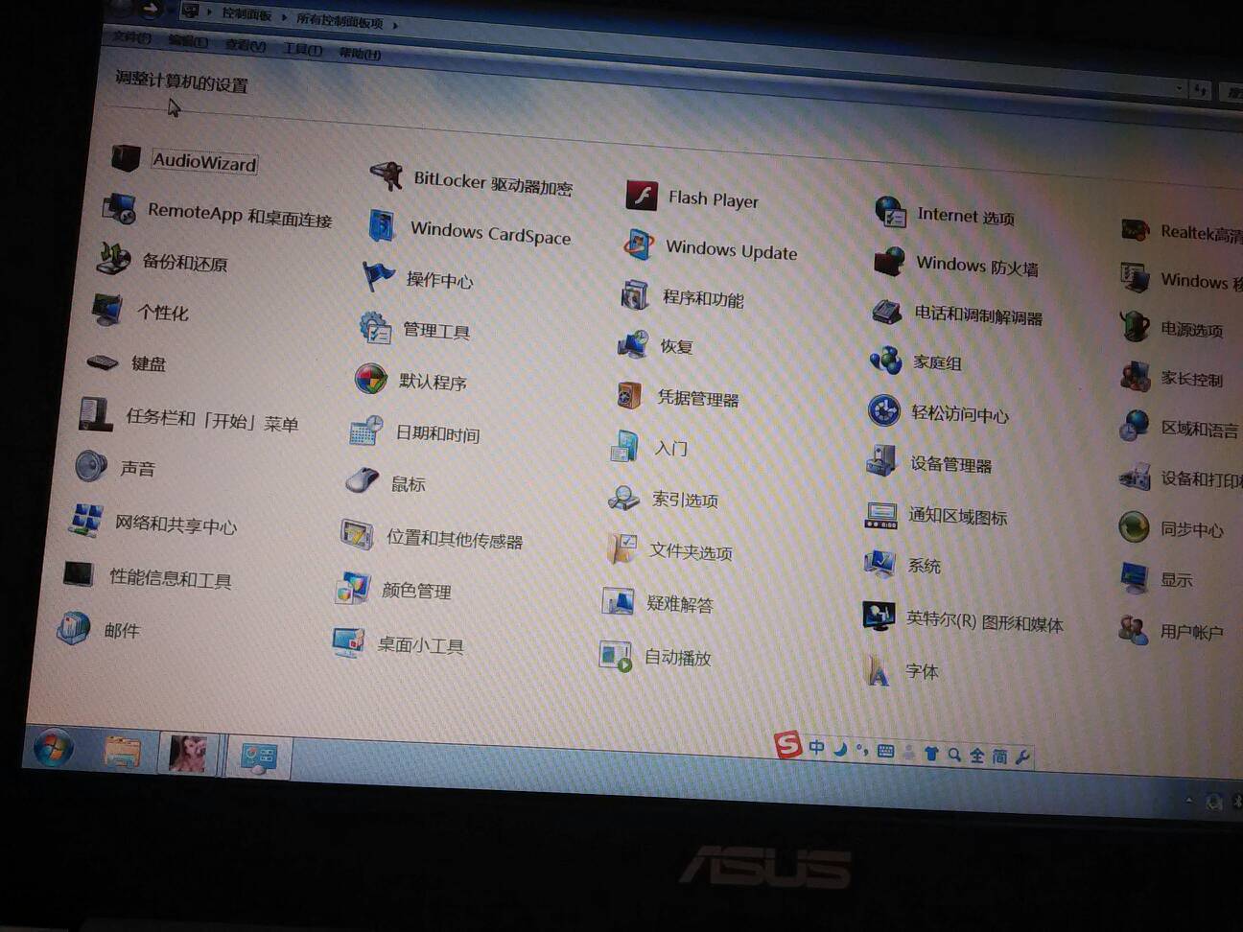The image size is (1243, 932).
Task: Open the 编辑(E) menu
Action: (x=188, y=41)
